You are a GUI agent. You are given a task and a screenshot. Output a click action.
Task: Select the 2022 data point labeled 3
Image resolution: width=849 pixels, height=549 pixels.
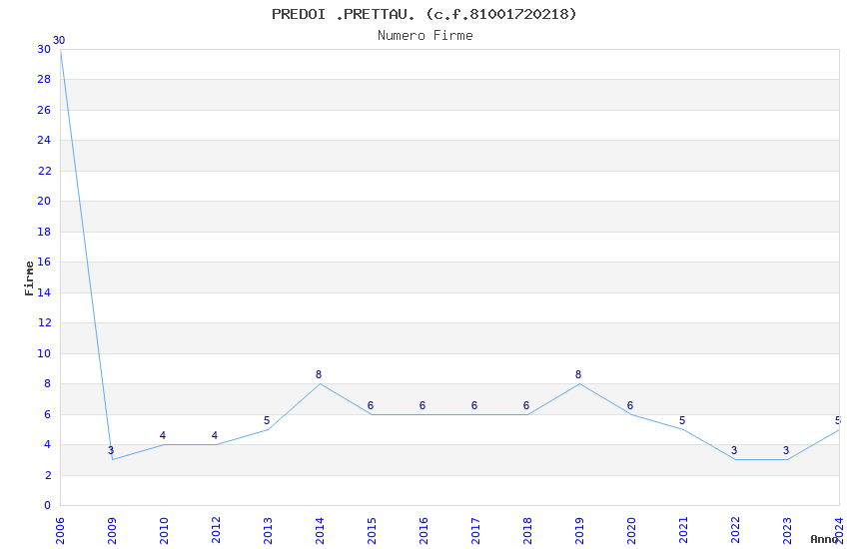click(x=736, y=460)
